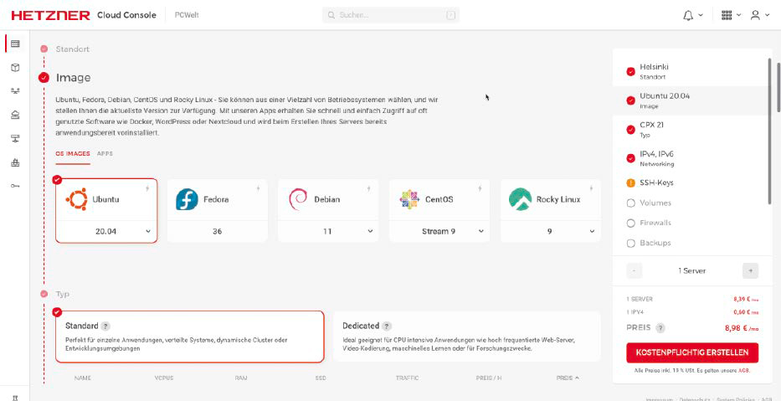Jump to Helsinki Standort step in summary

click(x=691, y=71)
